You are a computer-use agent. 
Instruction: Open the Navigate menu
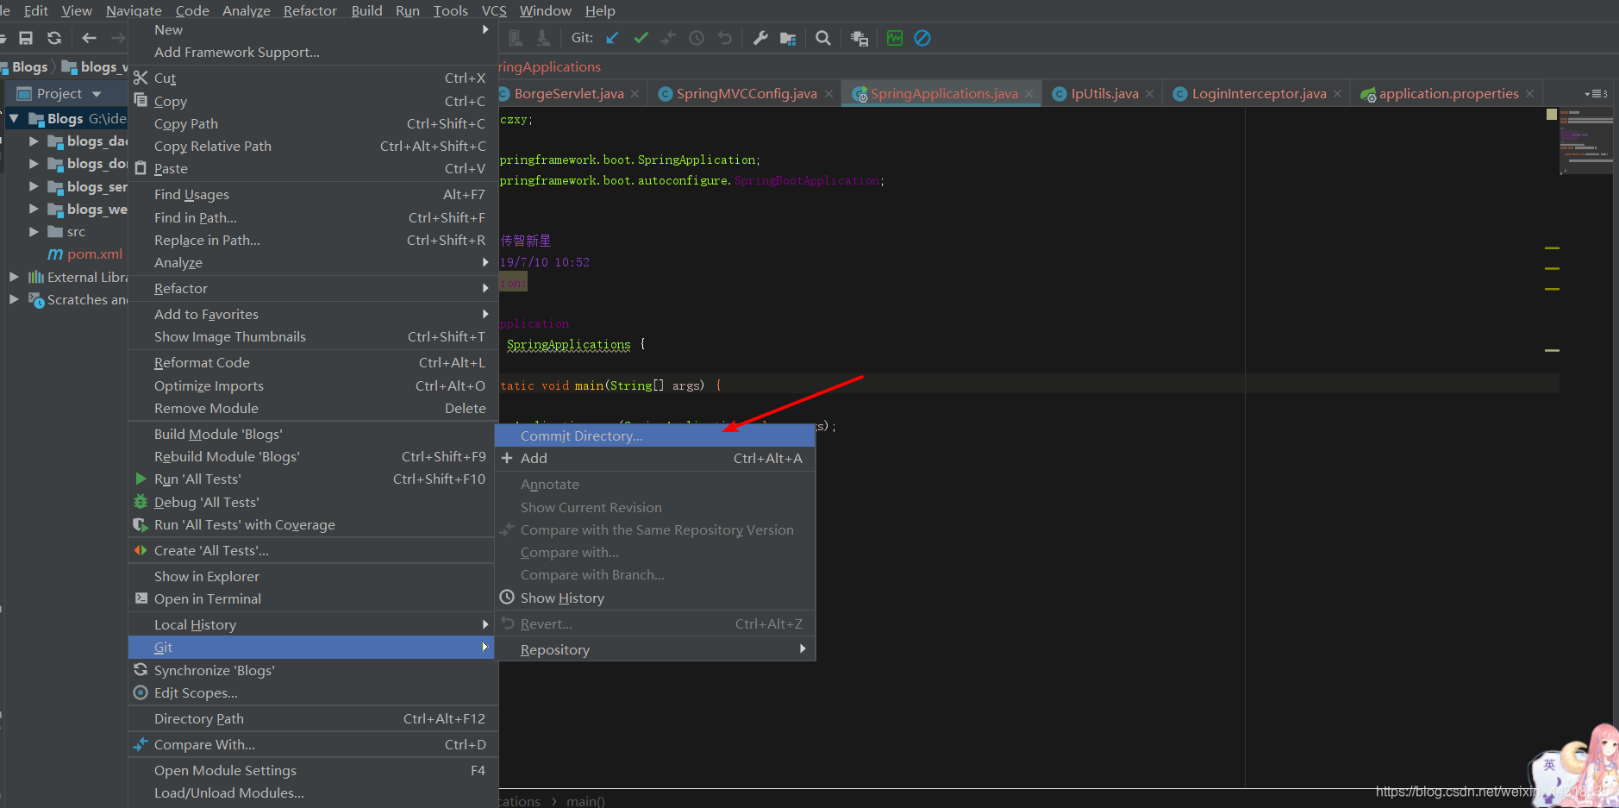[134, 10]
